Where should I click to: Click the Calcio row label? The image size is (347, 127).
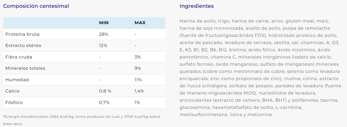coord(13,91)
